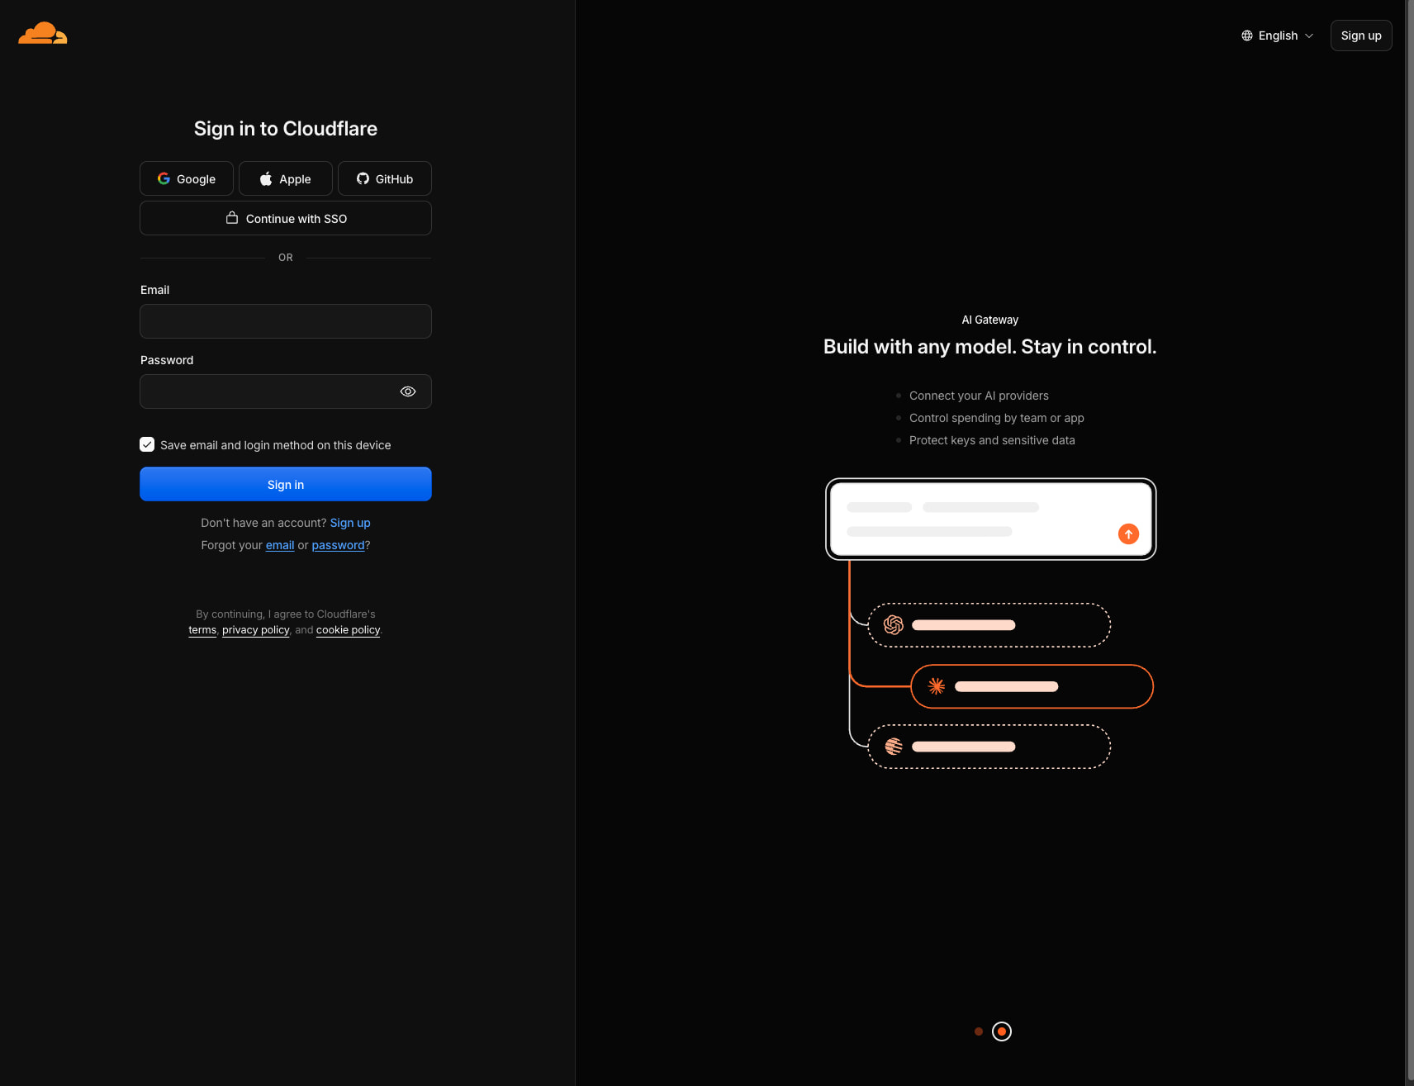Choose Apple sign-in option
This screenshot has width=1414, height=1086.
[x=286, y=178]
